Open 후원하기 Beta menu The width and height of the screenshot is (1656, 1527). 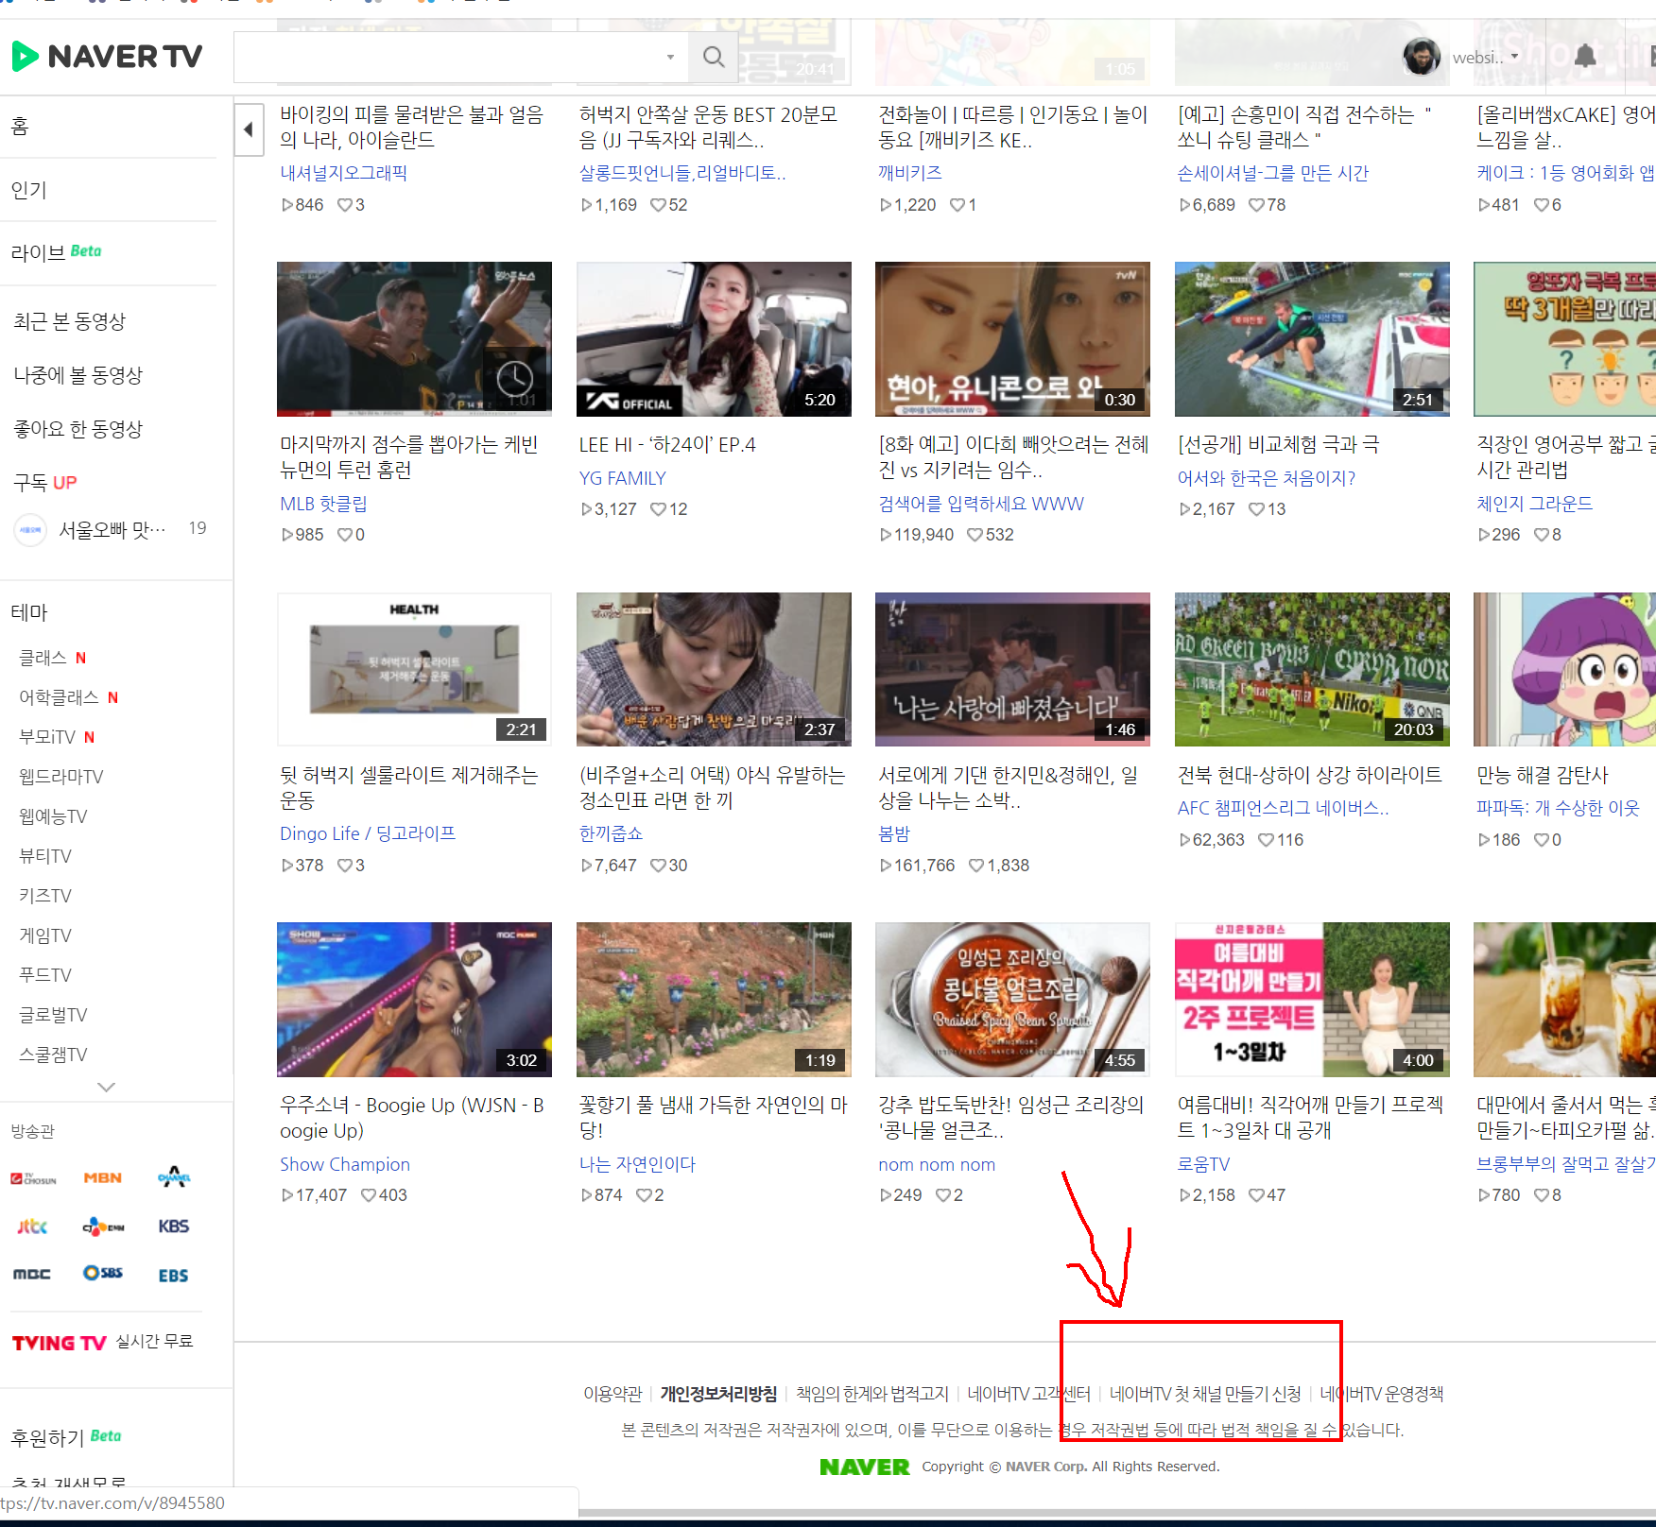point(66,1437)
